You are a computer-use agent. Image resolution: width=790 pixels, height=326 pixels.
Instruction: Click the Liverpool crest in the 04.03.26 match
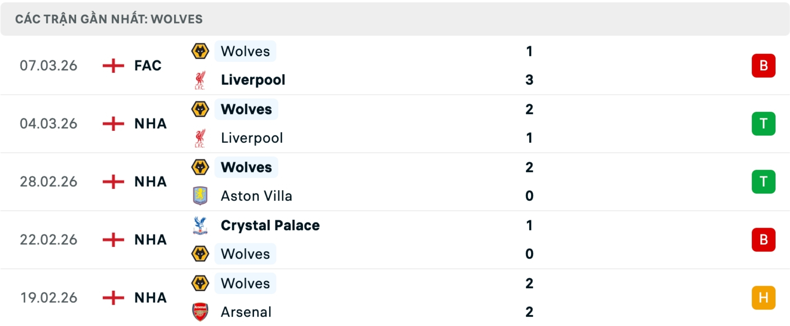[x=200, y=138]
